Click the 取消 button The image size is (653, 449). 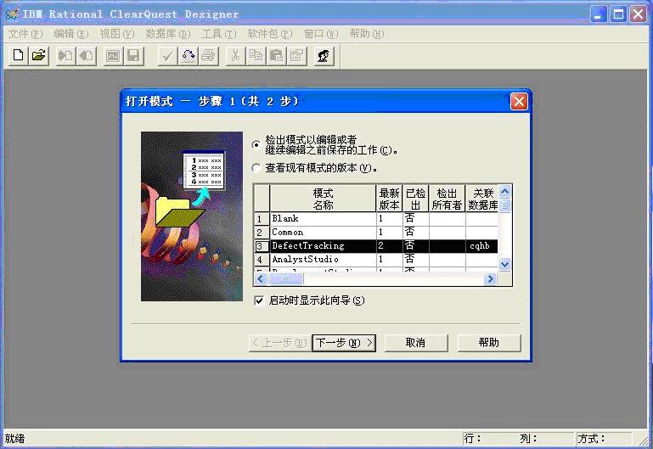pos(416,343)
